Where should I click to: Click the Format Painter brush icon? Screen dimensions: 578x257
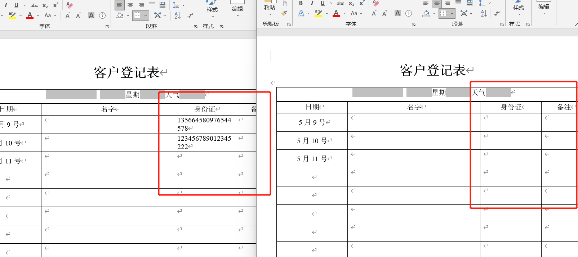(284, 13)
